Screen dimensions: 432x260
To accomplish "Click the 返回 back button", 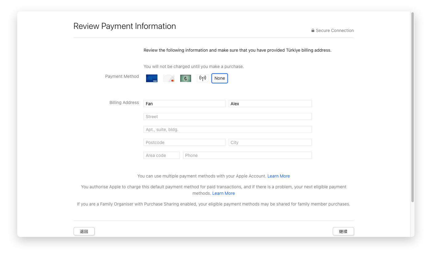I will [x=84, y=231].
